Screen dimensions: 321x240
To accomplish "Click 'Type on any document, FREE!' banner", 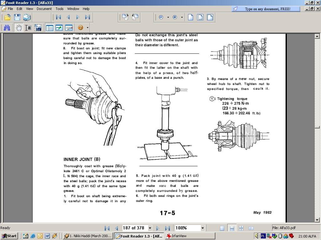I will coord(266,9).
